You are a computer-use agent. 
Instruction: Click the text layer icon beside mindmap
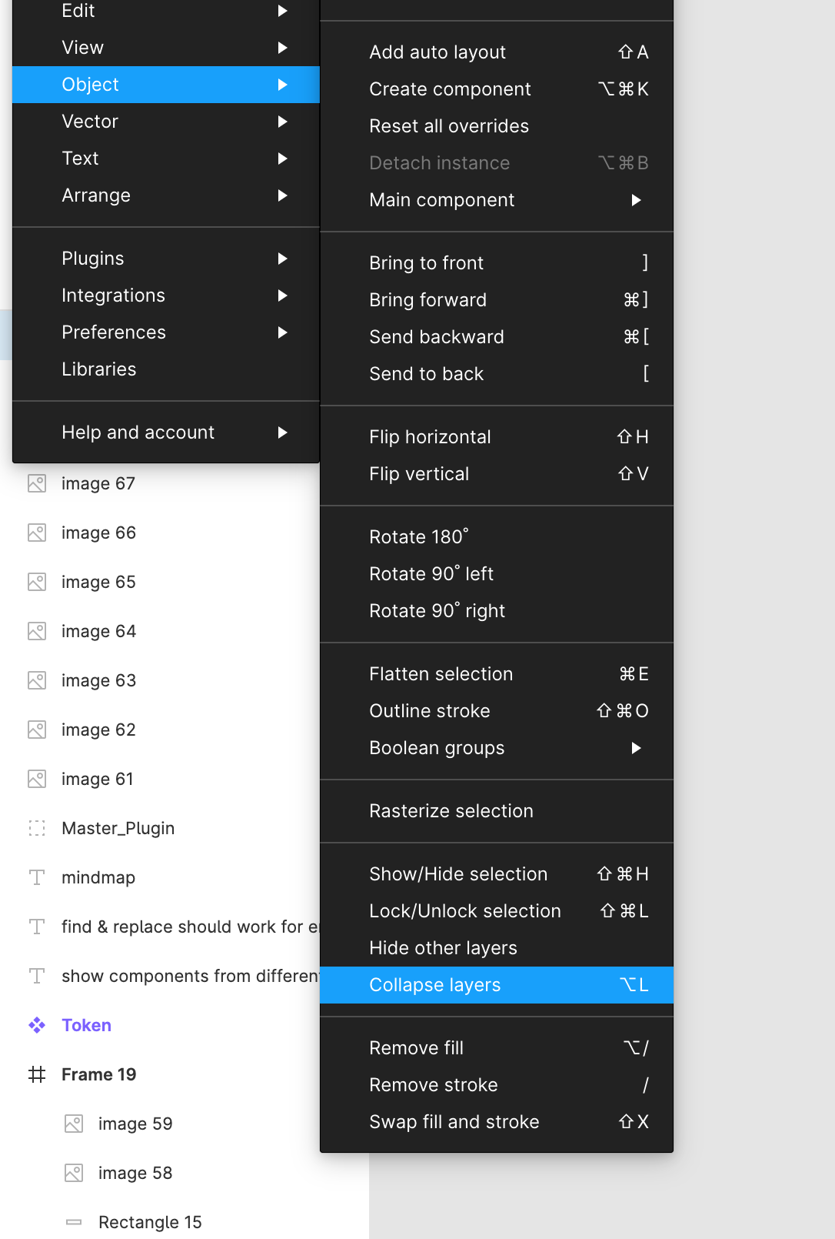coord(37,877)
